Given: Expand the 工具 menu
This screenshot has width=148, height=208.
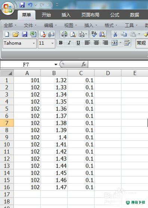Looking at the screenshot, I should click(x=131, y=25).
